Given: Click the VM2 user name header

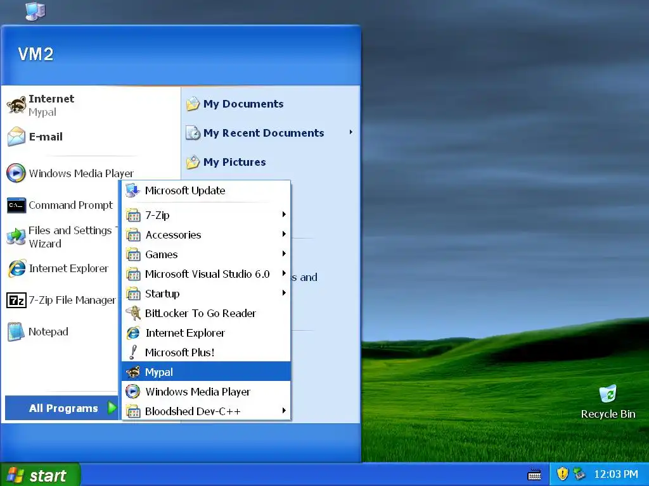Looking at the screenshot, I should coord(36,54).
